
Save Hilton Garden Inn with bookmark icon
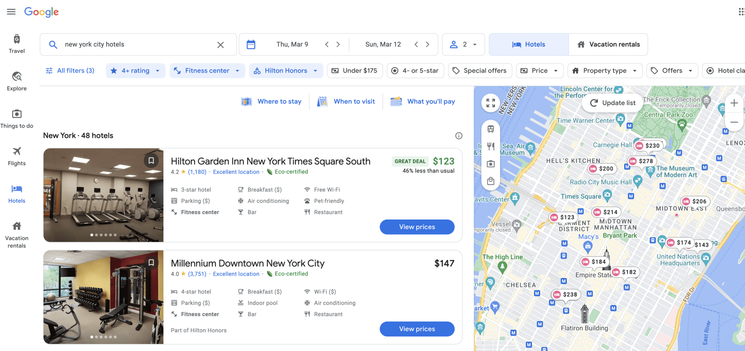[151, 160]
